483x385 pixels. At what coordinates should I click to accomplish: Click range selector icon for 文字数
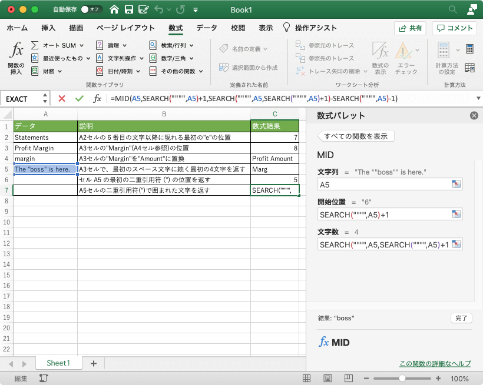456,244
